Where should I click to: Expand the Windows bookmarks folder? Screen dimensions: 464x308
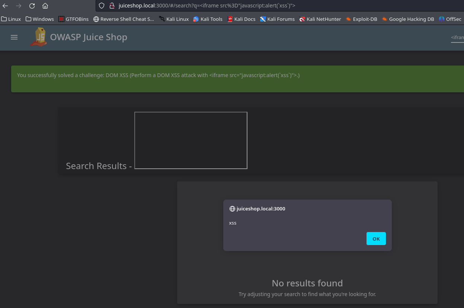point(39,19)
